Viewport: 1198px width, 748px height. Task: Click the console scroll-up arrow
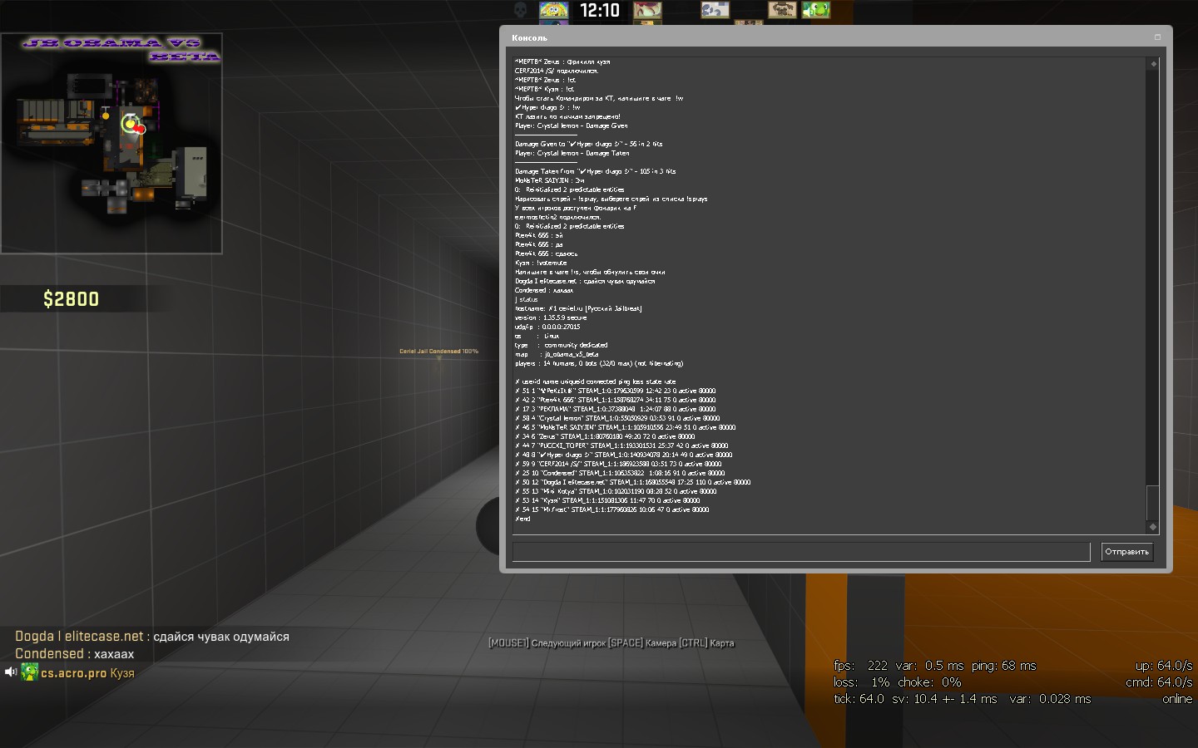coord(1153,64)
